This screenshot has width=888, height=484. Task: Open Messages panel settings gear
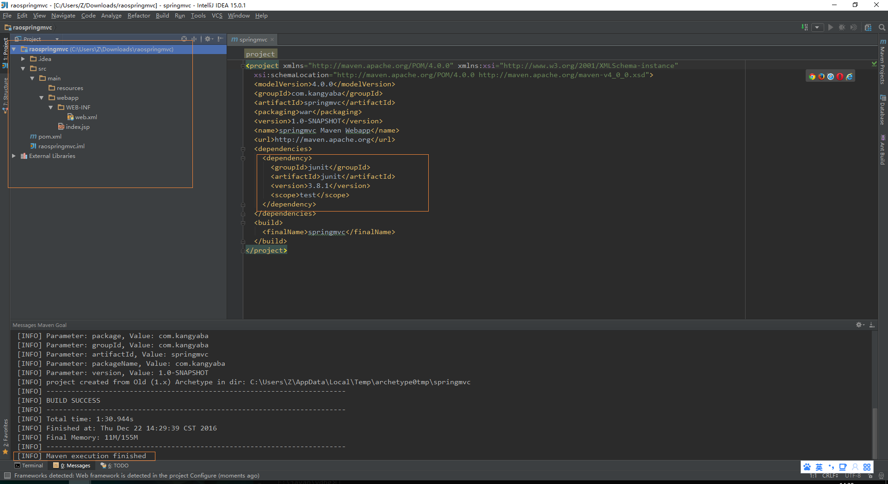tap(860, 325)
